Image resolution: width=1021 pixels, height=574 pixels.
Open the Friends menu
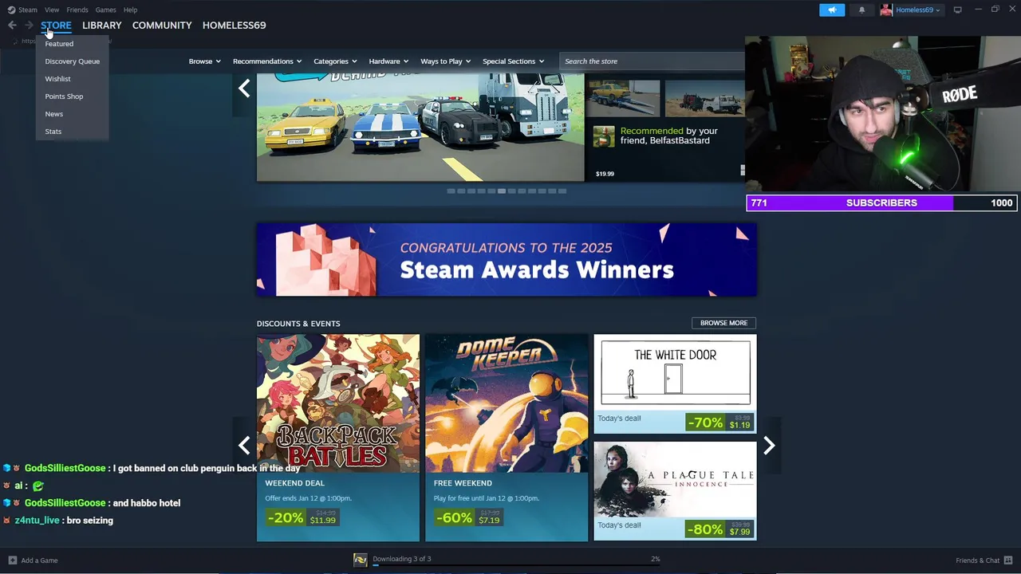[77, 10]
